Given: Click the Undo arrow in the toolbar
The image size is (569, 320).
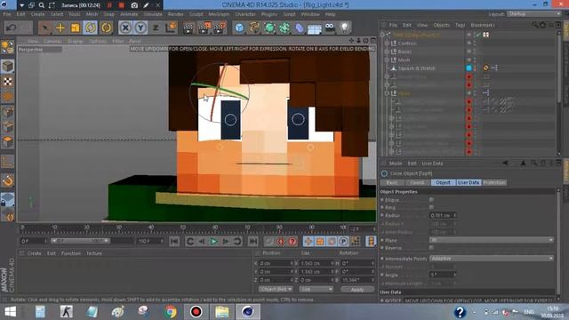Looking at the screenshot, I should pos(12,28).
